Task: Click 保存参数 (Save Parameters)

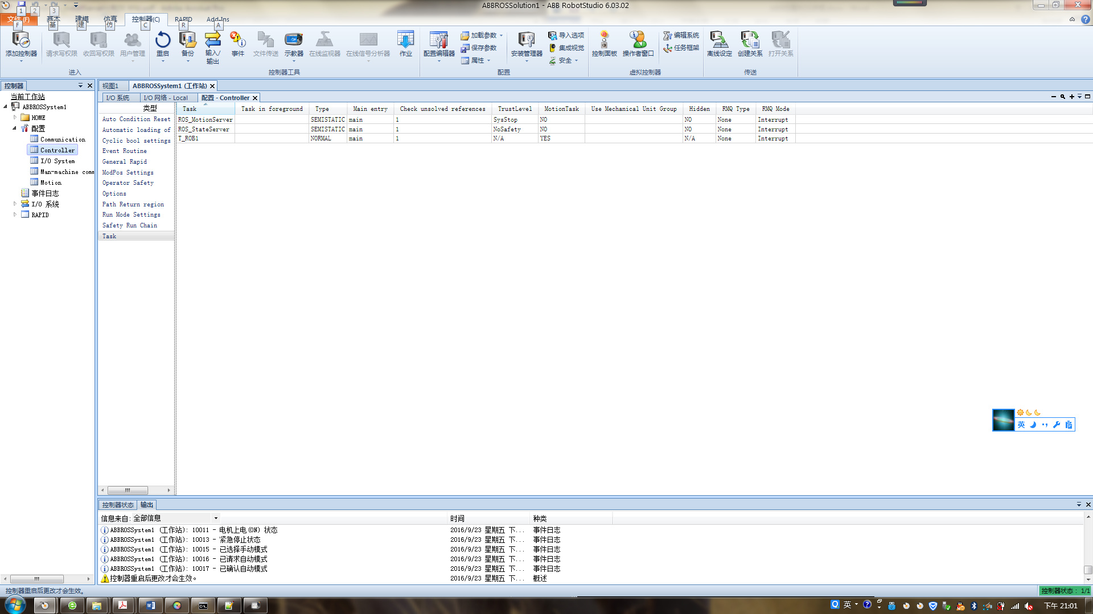Action: pyautogui.click(x=479, y=48)
